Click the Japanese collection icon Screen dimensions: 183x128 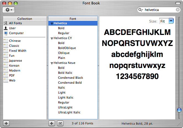(x=6, y=61)
